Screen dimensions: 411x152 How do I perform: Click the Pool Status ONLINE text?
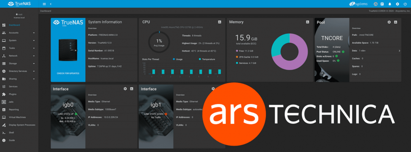pos(331,52)
